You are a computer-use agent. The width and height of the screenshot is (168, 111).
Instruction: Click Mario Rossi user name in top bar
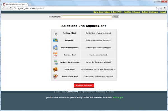pos(108,12)
